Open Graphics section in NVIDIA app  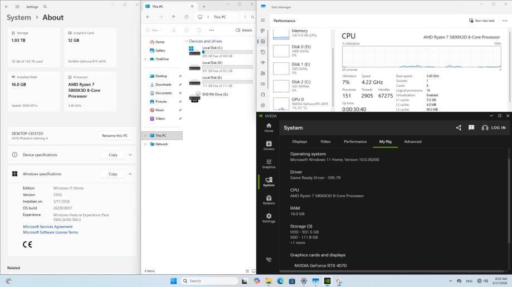point(269,164)
